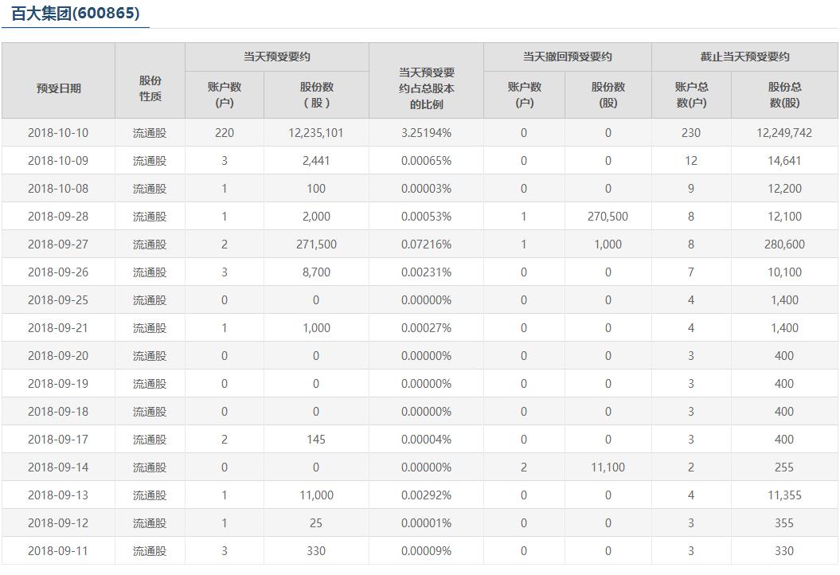This screenshot has height=575, width=840.
Task: Select the 2018-09-11 date cell
Action: 58,551
